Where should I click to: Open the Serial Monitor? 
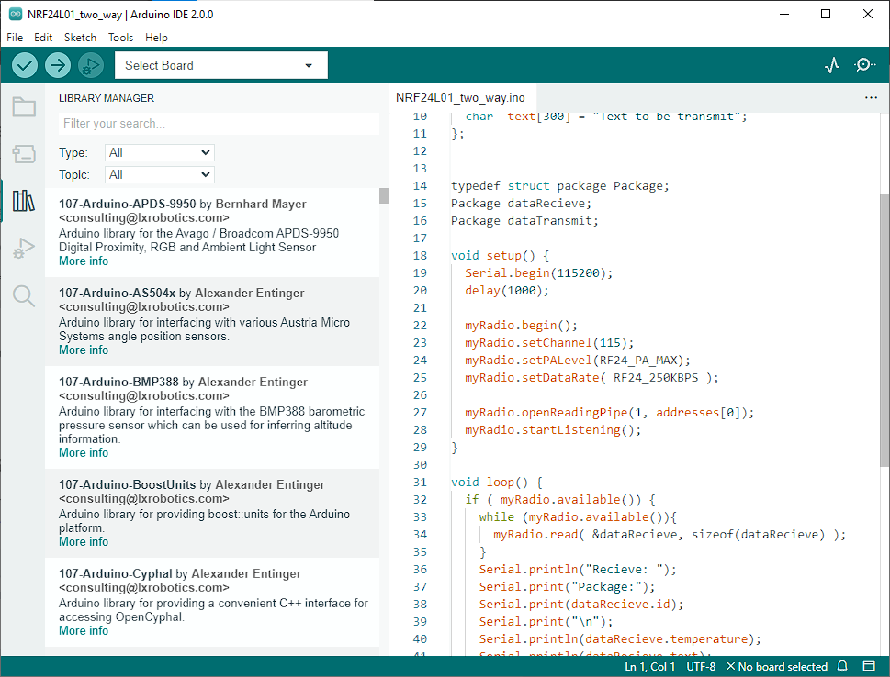(x=864, y=65)
